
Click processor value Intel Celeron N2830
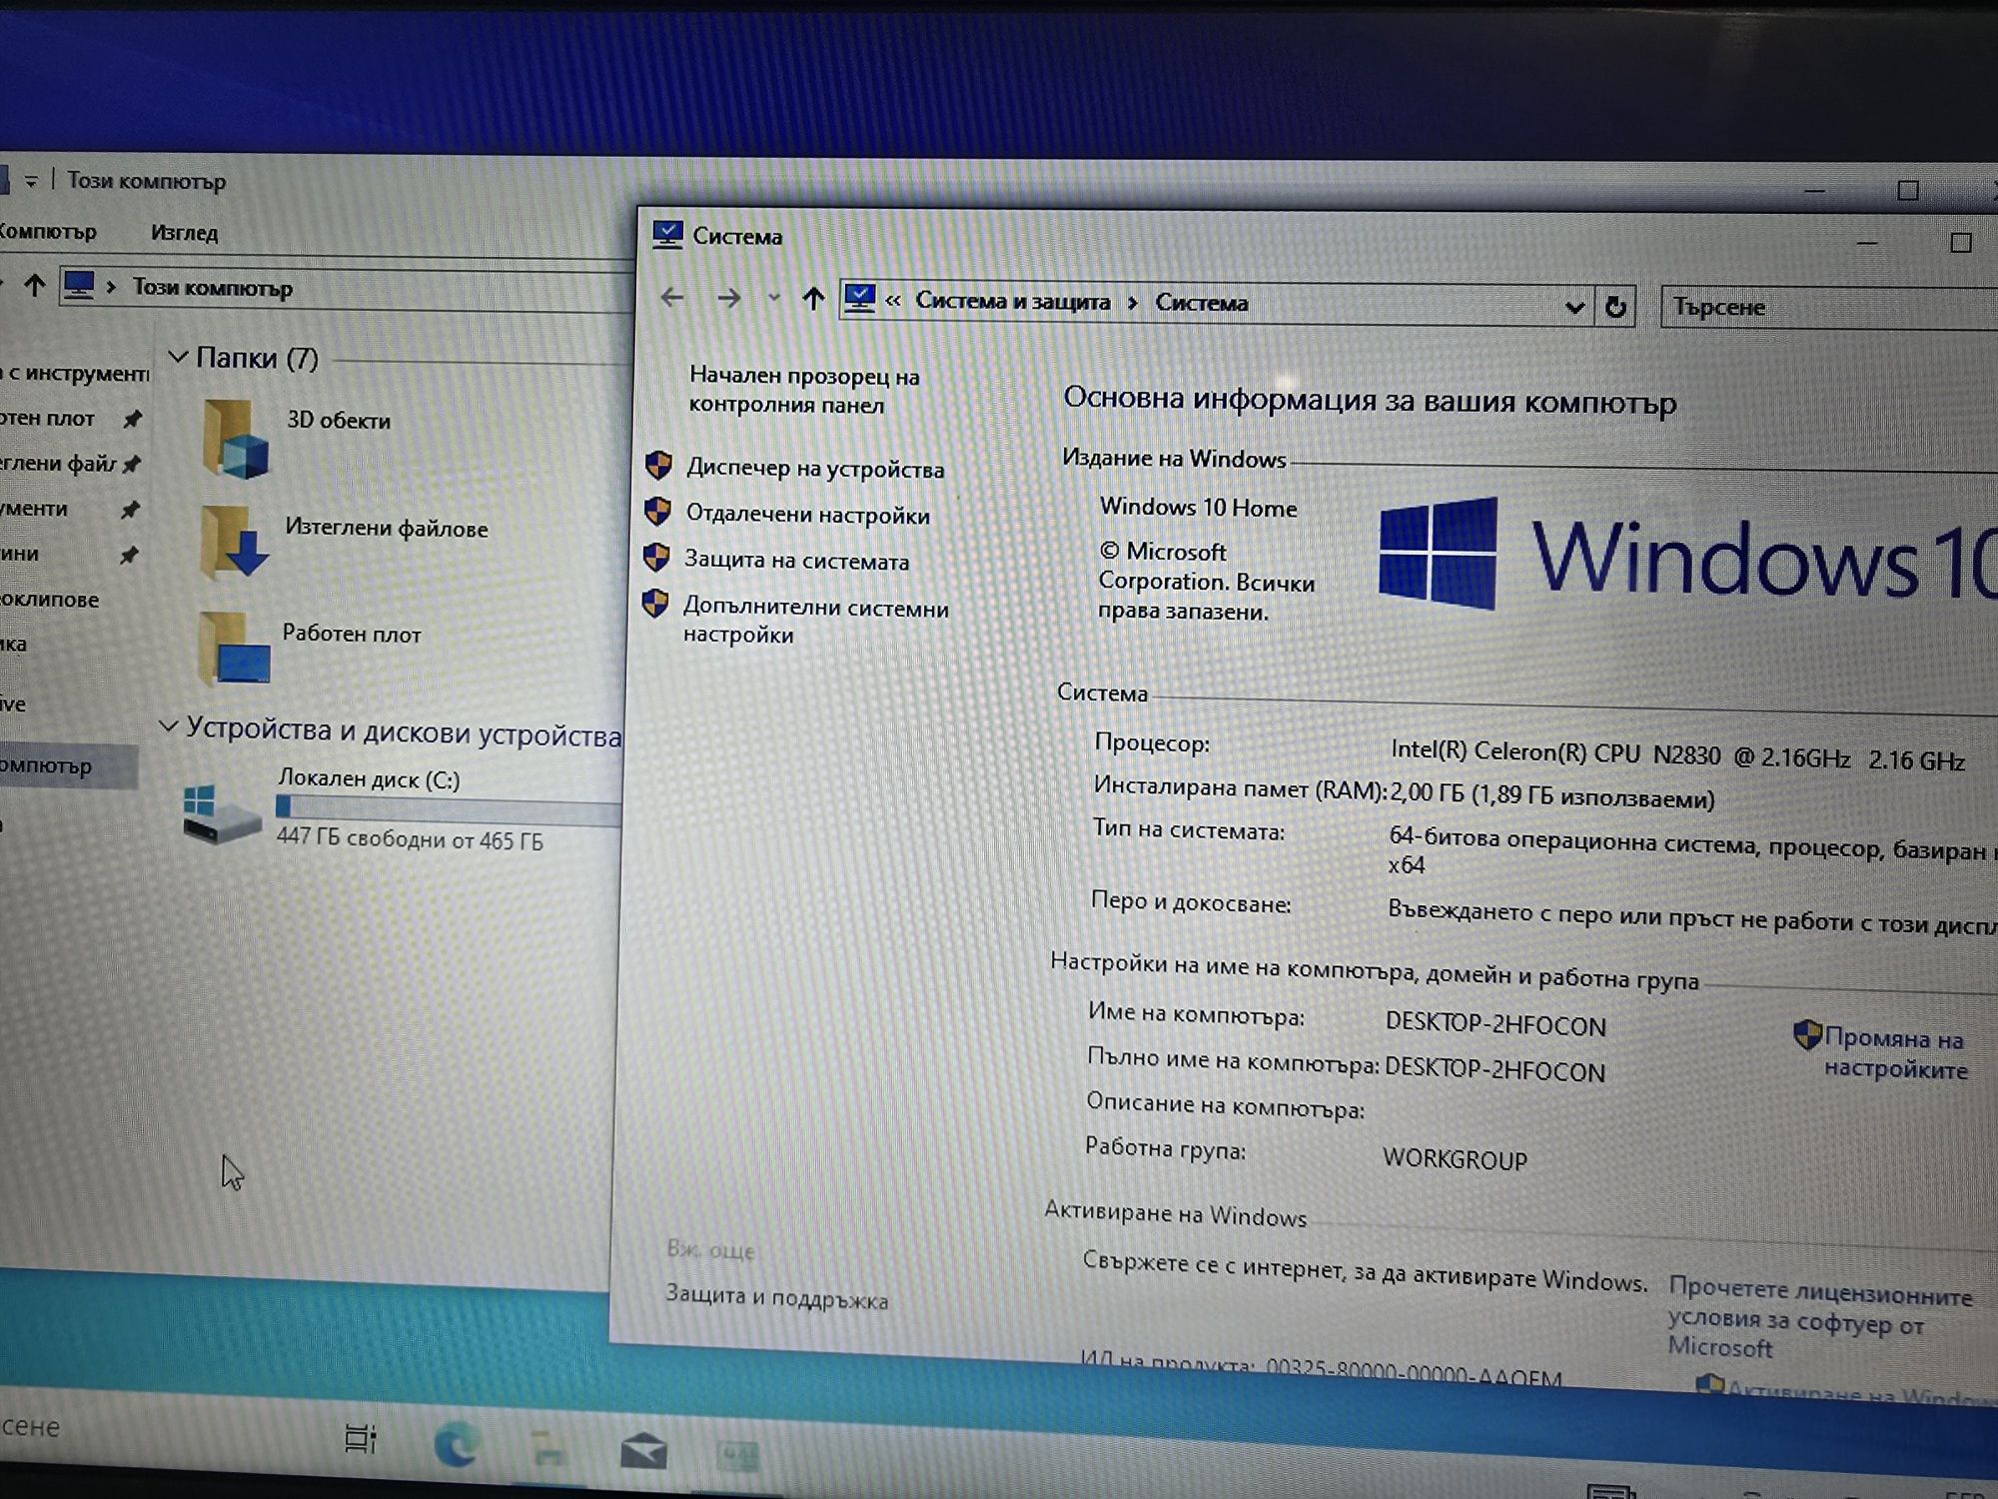click(x=1677, y=756)
